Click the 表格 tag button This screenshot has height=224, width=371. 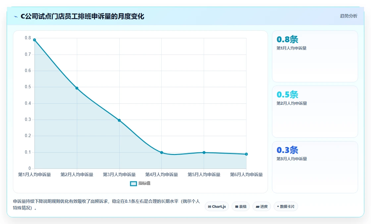[240, 206]
